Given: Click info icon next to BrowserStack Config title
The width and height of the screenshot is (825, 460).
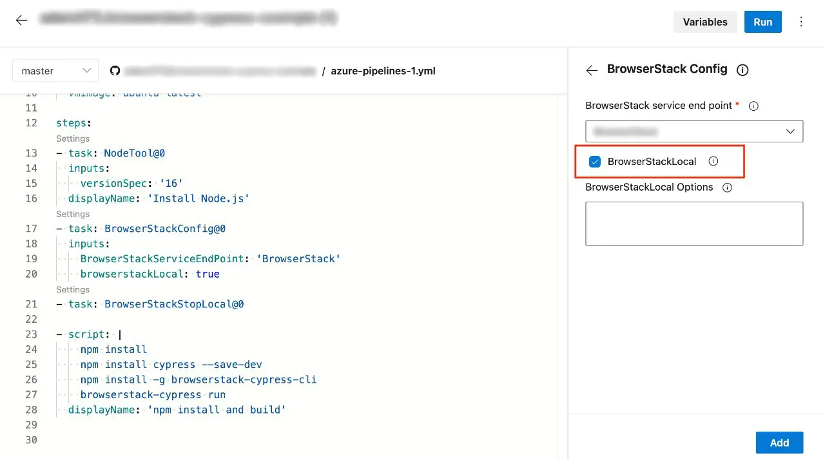Looking at the screenshot, I should tap(742, 70).
